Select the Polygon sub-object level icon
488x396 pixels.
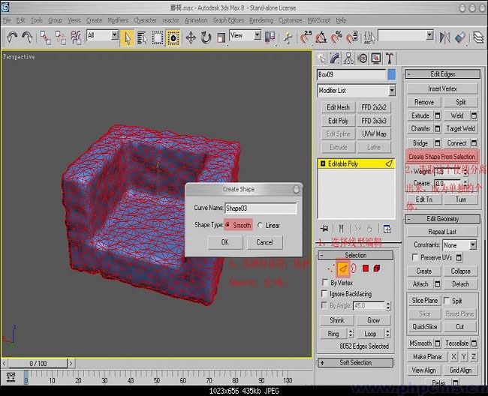pos(366,268)
